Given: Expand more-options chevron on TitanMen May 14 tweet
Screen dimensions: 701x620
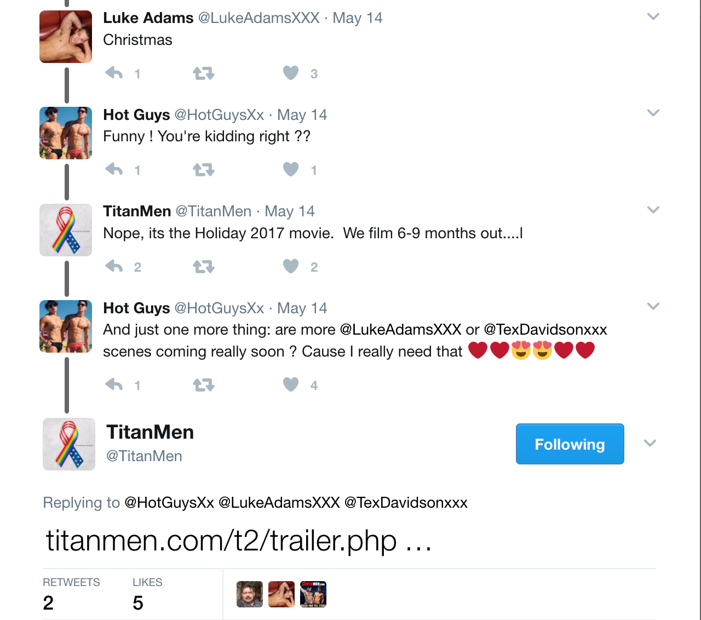Looking at the screenshot, I should [x=653, y=210].
